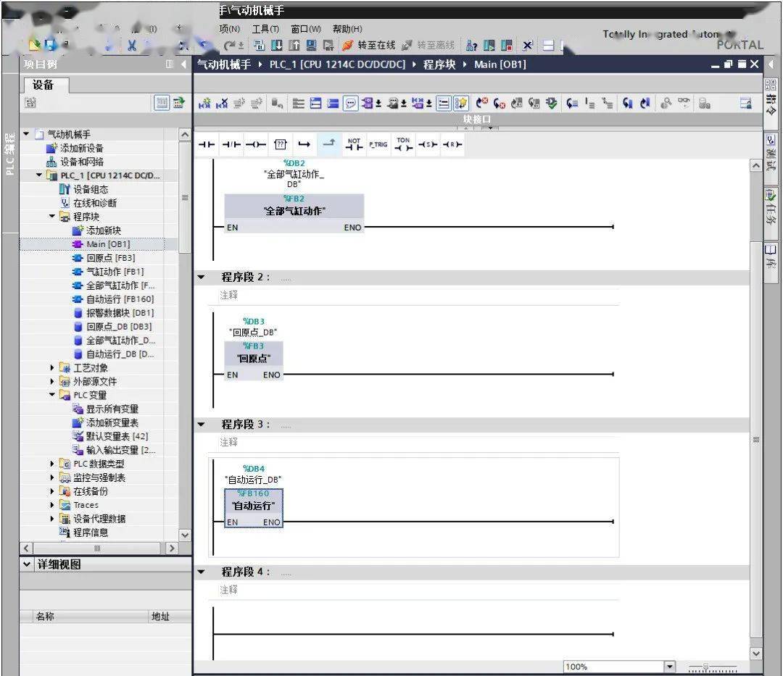783x676 pixels.
Task: Open the zoom level dropdown
Action: click(670, 667)
